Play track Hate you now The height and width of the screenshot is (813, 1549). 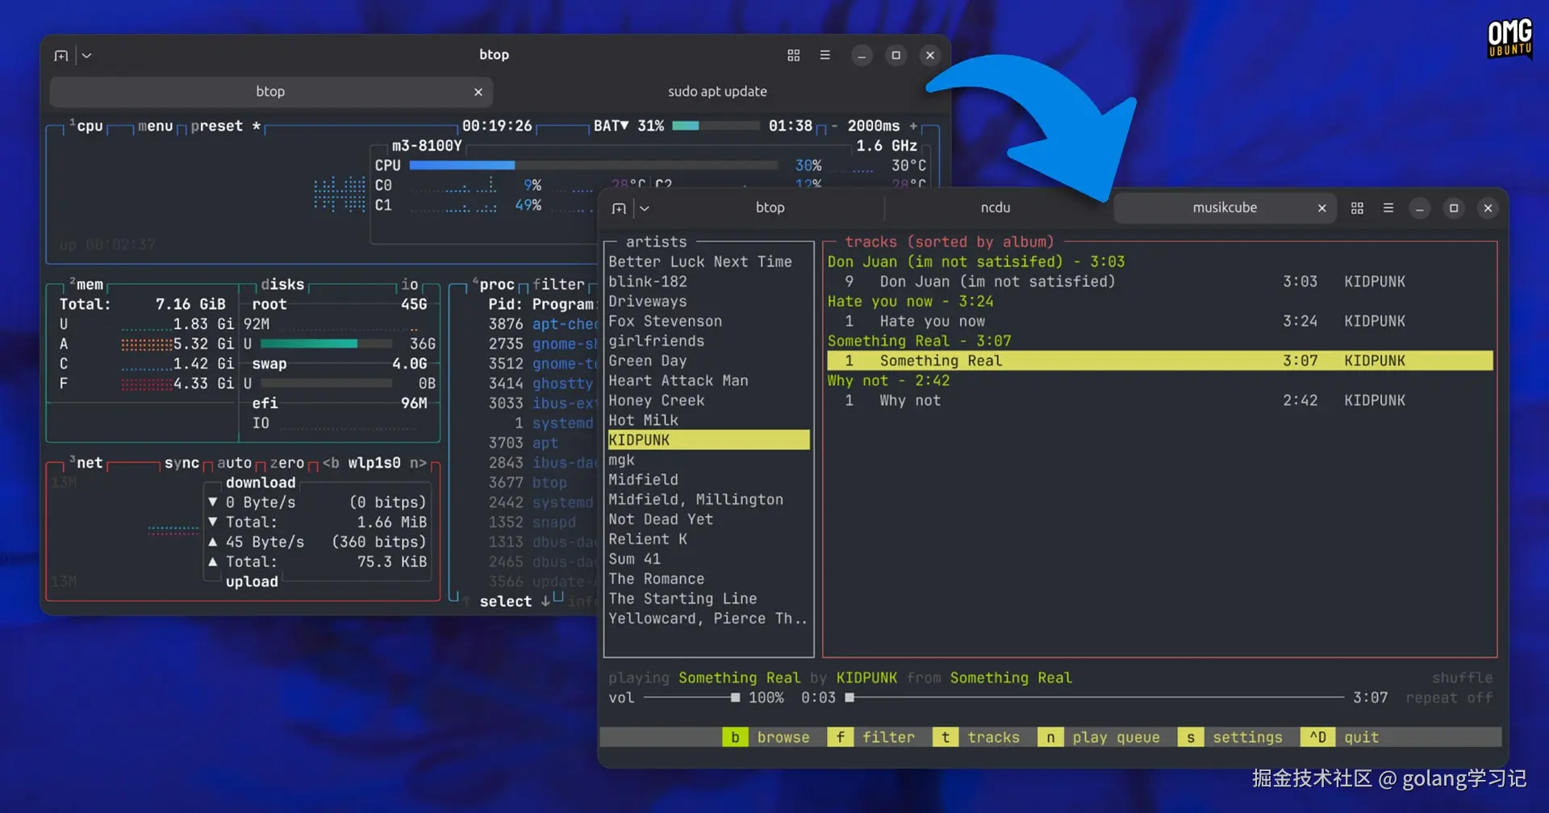(1159, 321)
